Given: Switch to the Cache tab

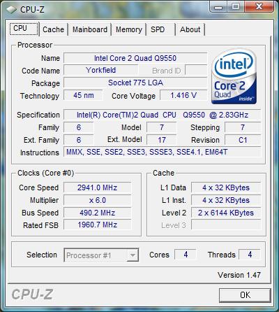Looking at the screenshot, I should 54,29.
